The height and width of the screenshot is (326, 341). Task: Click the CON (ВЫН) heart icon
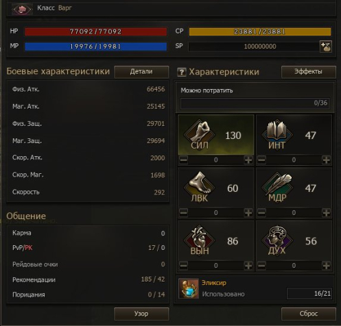200,240
